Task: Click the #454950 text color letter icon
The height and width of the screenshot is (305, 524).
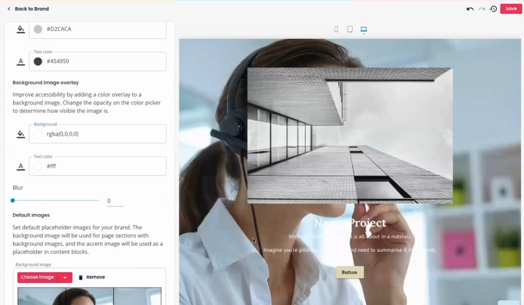Action: 20,61
